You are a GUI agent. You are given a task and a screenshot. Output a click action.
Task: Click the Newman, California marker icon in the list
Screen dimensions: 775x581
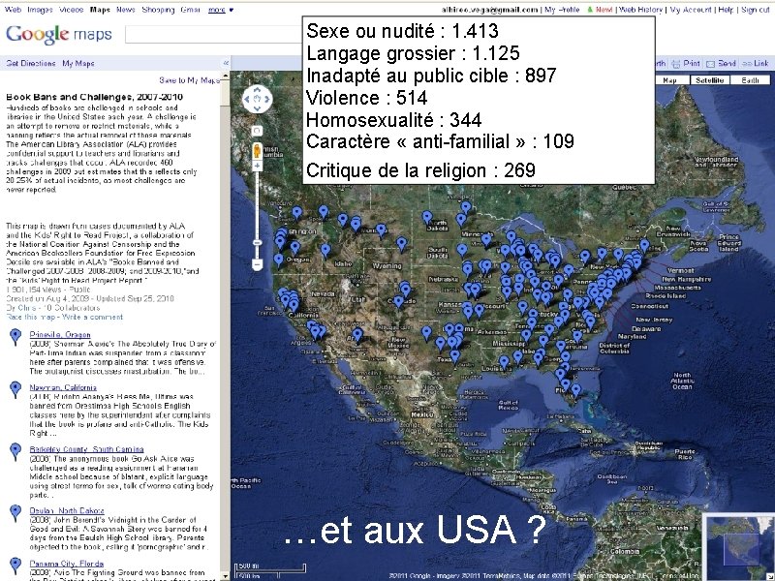coord(15,390)
